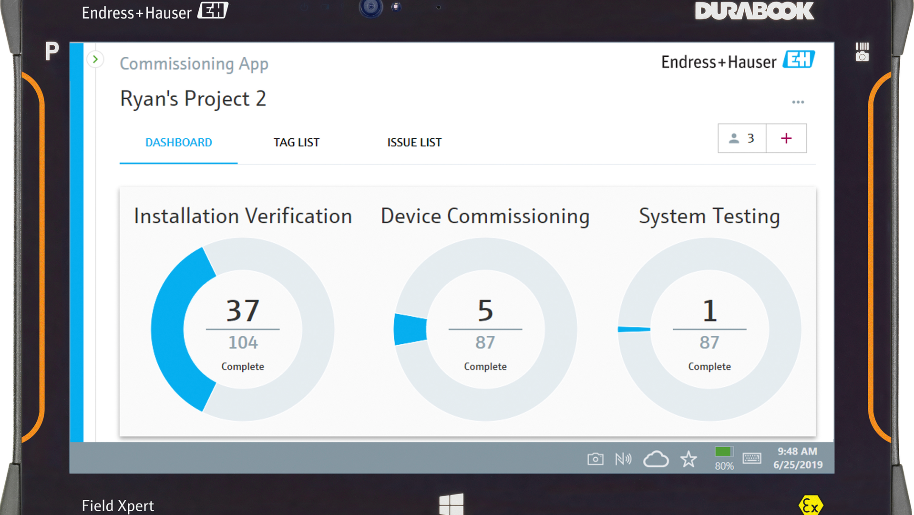The height and width of the screenshot is (515, 914).
Task: Open Ryan's Project 2 title
Action: tap(194, 99)
